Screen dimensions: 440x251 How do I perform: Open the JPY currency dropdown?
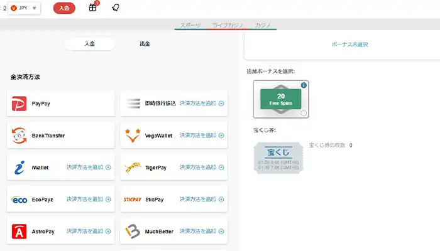coord(24,8)
